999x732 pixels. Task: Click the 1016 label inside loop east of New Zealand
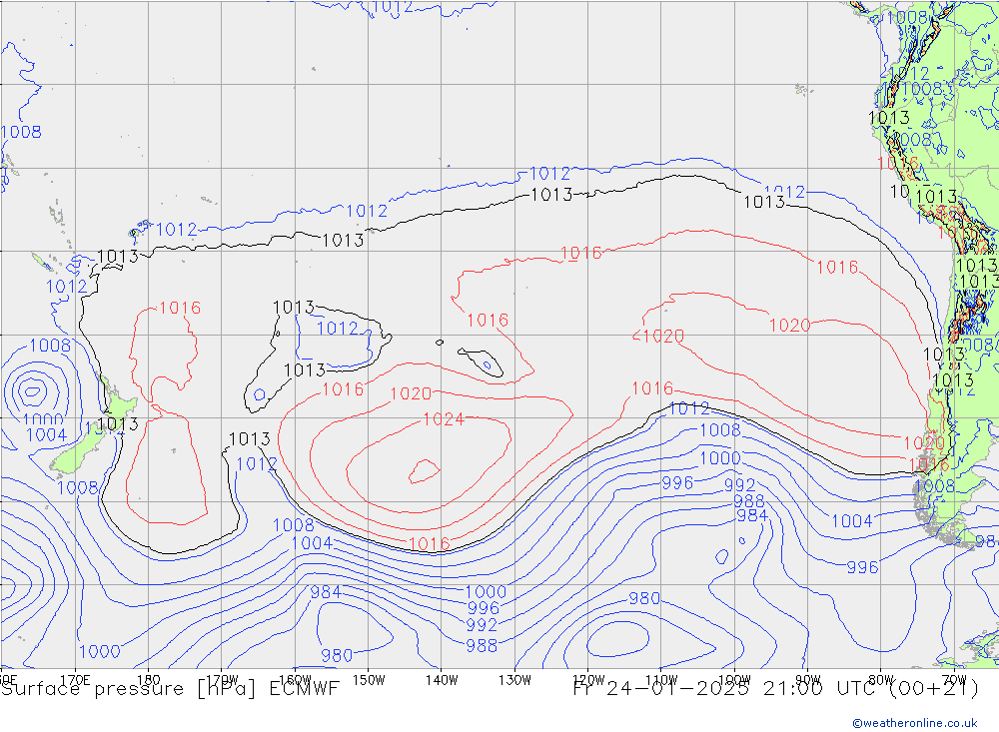[180, 308]
